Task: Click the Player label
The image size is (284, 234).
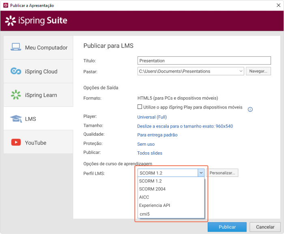Action: coord(90,116)
